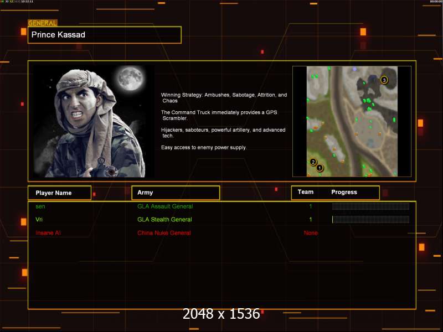
Task: Click the Progress column header
Action: tap(344, 192)
